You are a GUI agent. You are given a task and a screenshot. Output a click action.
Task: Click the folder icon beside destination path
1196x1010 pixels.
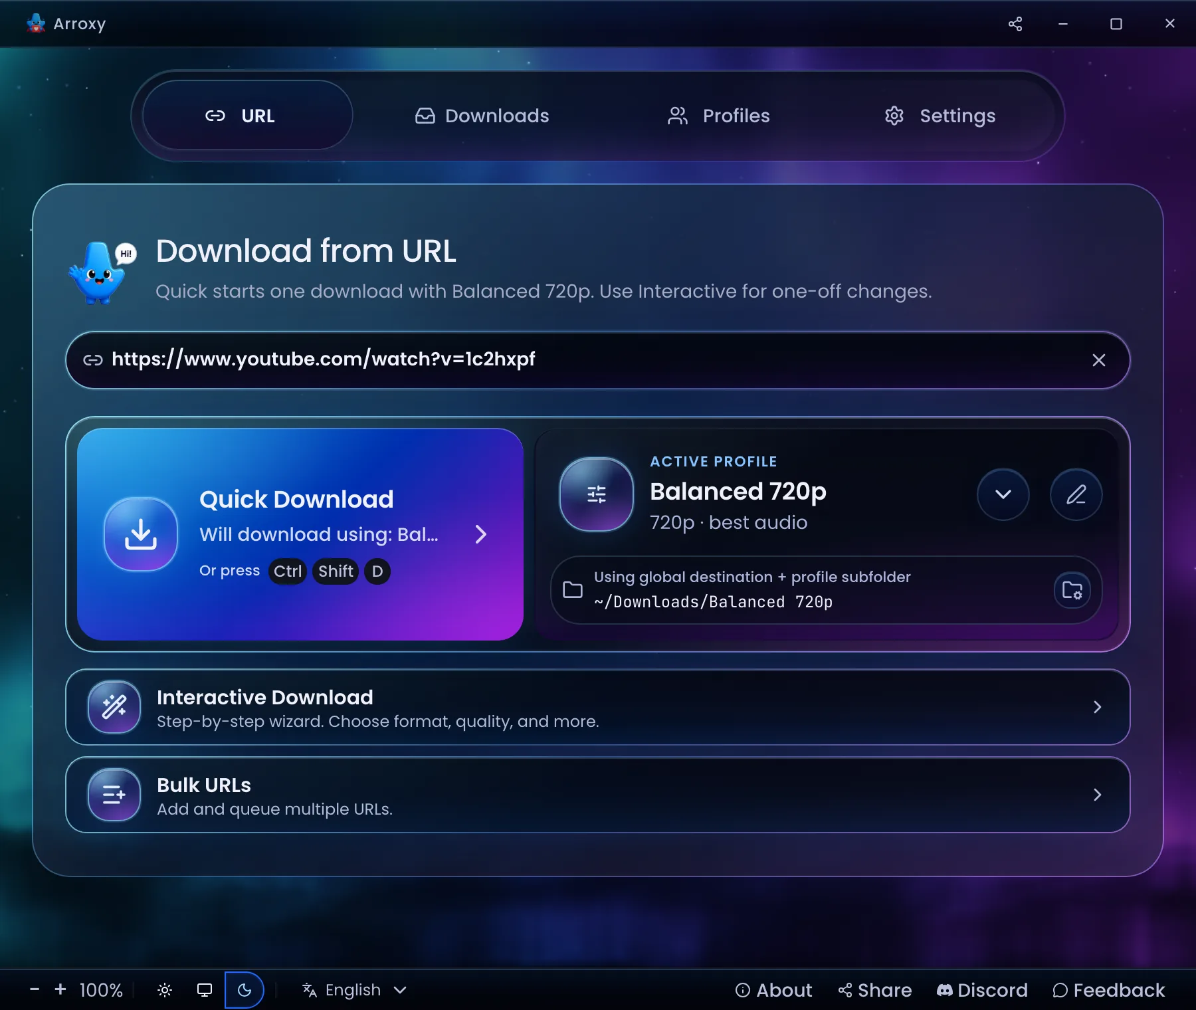(x=573, y=590)
